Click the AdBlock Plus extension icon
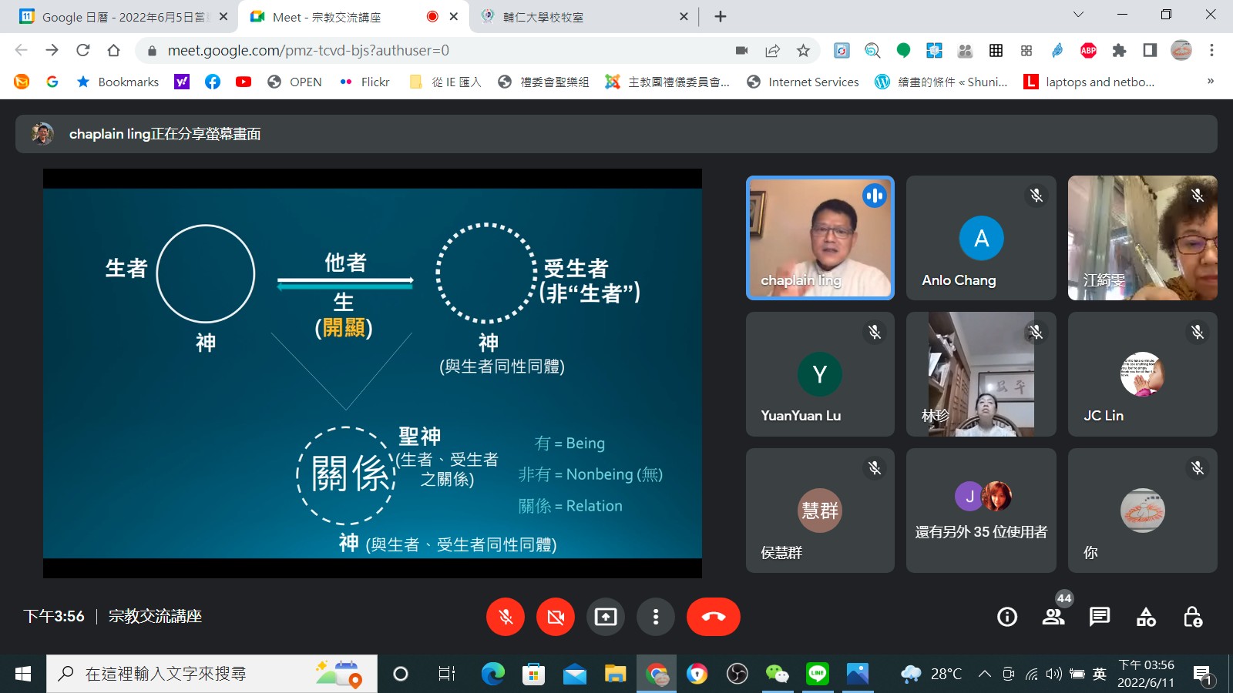The height and width of the screenshot is (693, 1233). click(1088, 51)
